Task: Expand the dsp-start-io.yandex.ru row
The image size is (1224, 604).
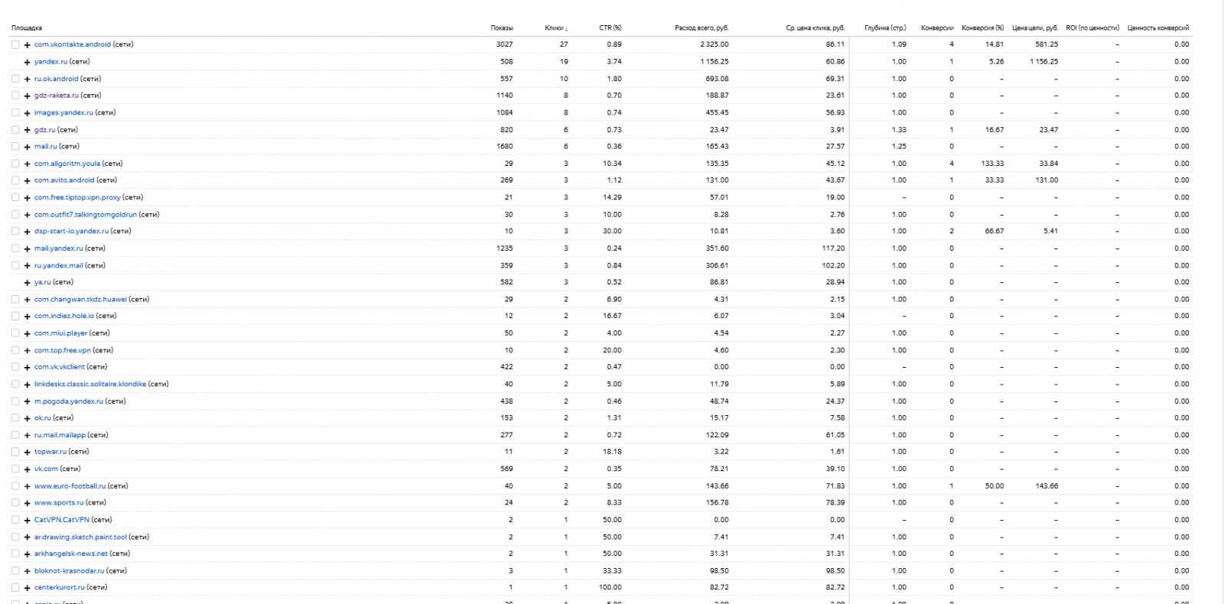Action: tap(28, 232)
